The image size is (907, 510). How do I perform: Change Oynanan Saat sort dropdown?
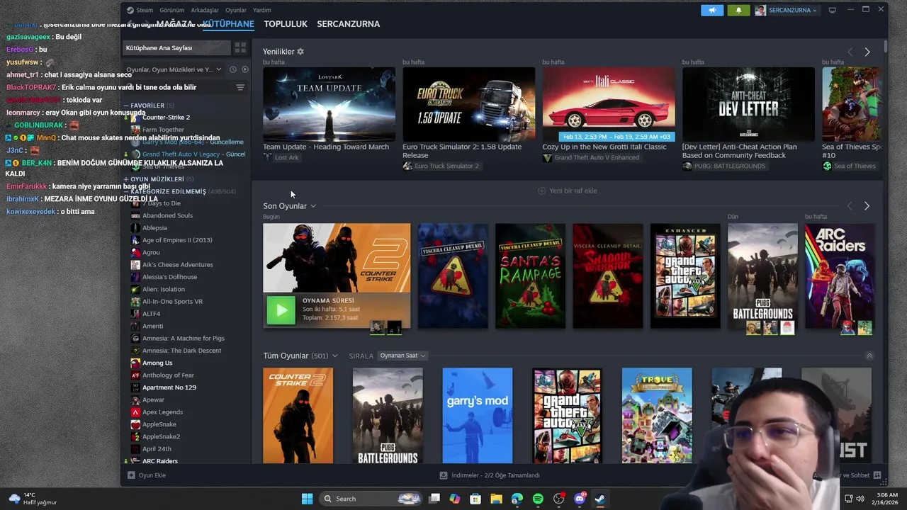coord(402,356)
